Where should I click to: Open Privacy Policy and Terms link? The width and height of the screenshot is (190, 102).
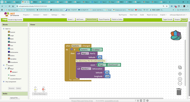82,101
